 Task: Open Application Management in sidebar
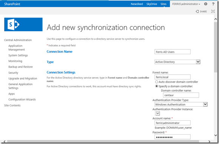coord(17,47)
